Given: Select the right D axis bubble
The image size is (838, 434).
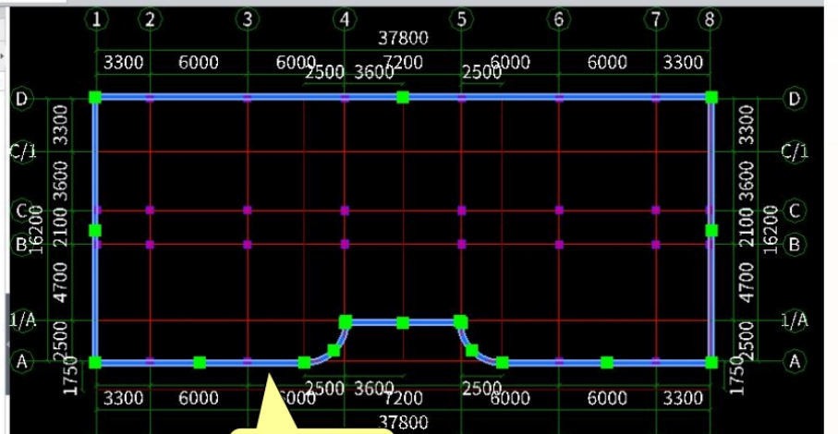Looking at the screenshot, I should (x=795, y=99).
